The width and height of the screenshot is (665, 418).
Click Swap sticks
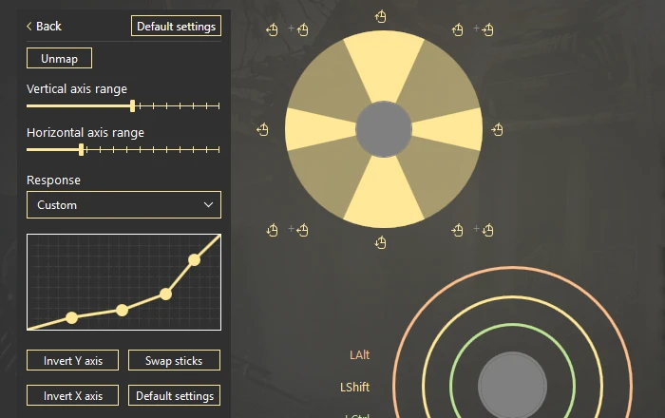174,360
